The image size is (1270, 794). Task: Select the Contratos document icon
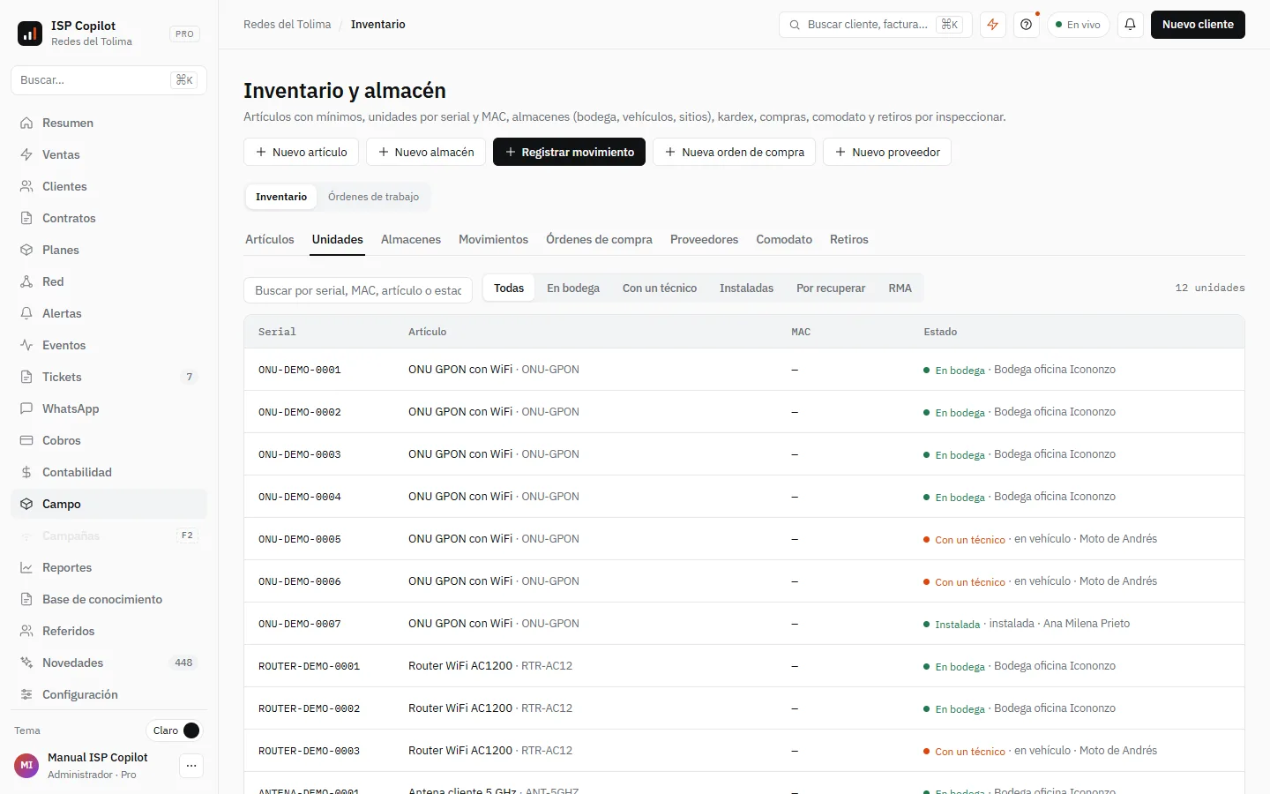[x=26, y=218]
